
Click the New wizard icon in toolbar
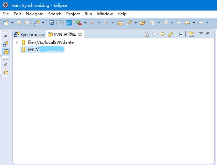point(6,23)
